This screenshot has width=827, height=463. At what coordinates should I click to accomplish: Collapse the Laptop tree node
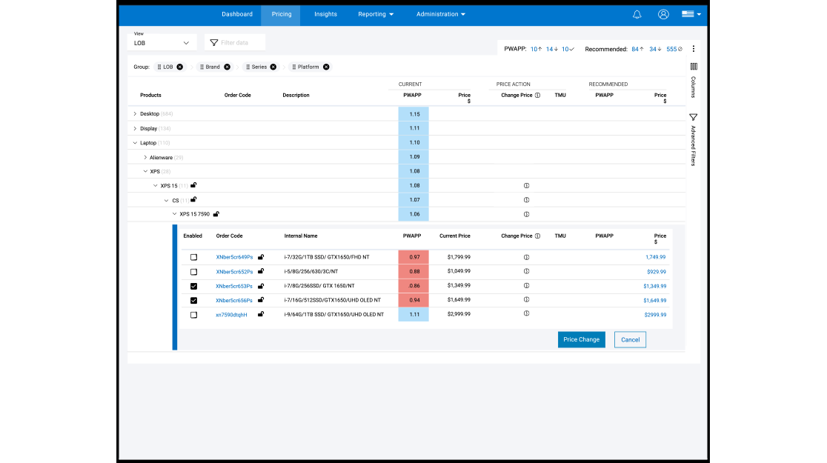135,143
